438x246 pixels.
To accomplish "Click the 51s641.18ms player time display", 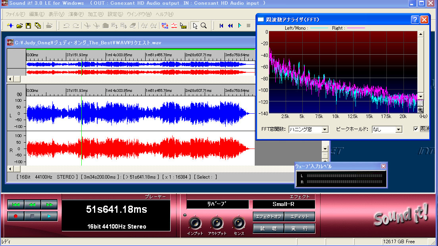I will tap(117, 210).
